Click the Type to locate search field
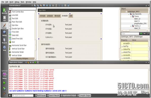Image resolution: width=151 pixels, height=98 pixels. [23, 95]
